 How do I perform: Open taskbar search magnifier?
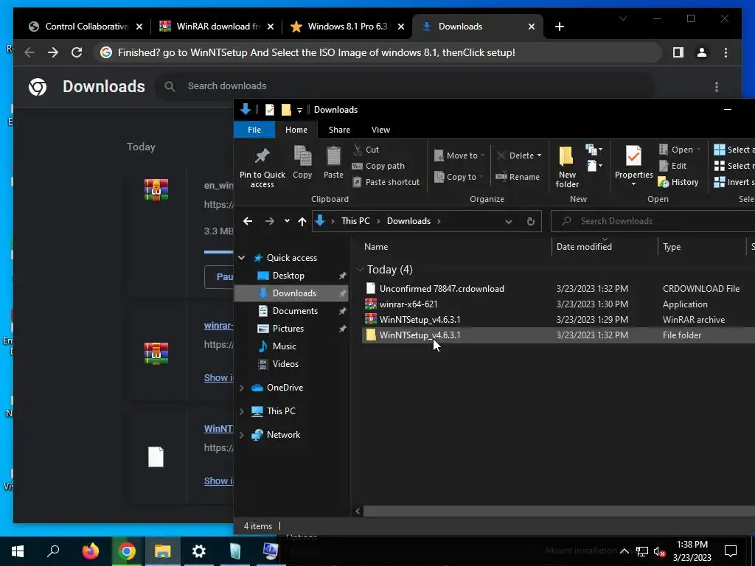pos(53,551)
